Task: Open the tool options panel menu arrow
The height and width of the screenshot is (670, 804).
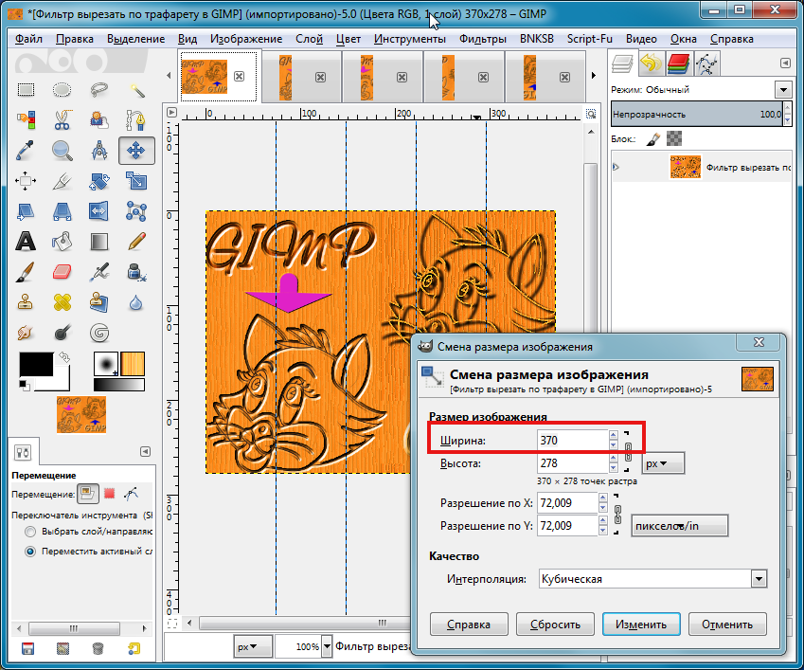Action: point(145,451)
